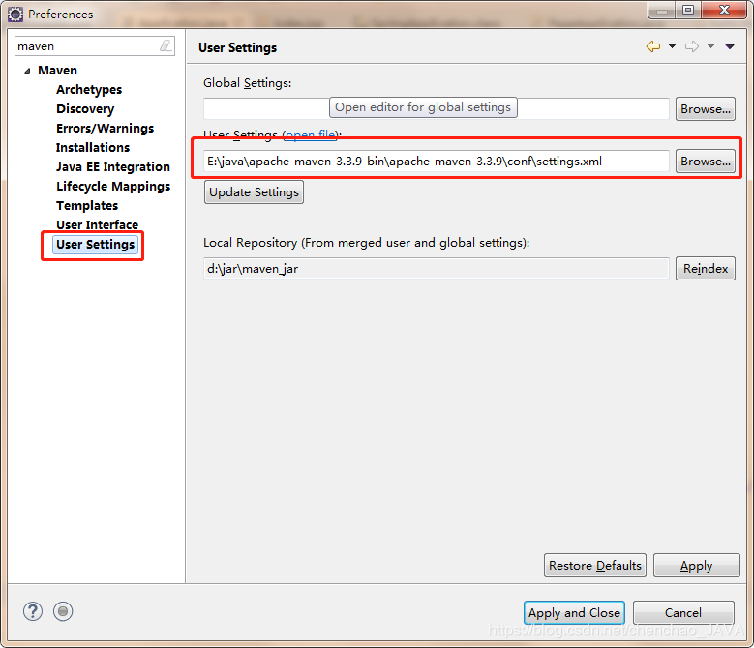
Task: Clear the maven filter text icon
Action: pos(166,46)
